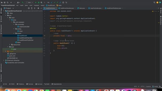
Task: Collapse the controller package
Action: 14,25
